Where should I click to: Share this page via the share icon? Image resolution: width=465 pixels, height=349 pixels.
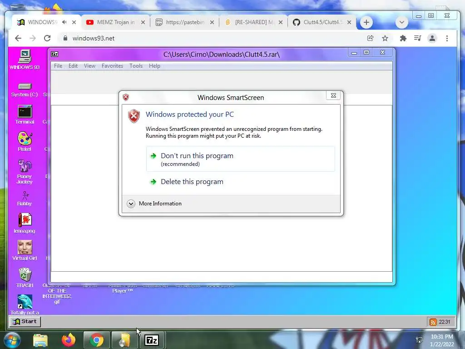click(370, 38)
